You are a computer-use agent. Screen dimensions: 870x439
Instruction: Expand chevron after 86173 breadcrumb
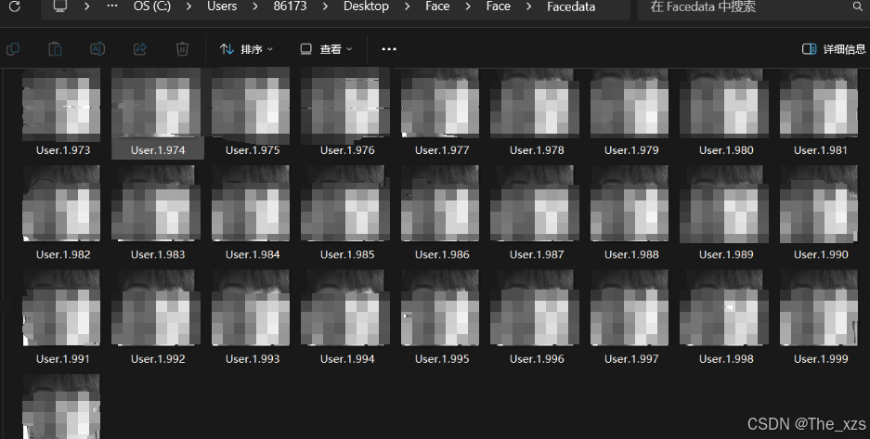[x=325, y=6]
